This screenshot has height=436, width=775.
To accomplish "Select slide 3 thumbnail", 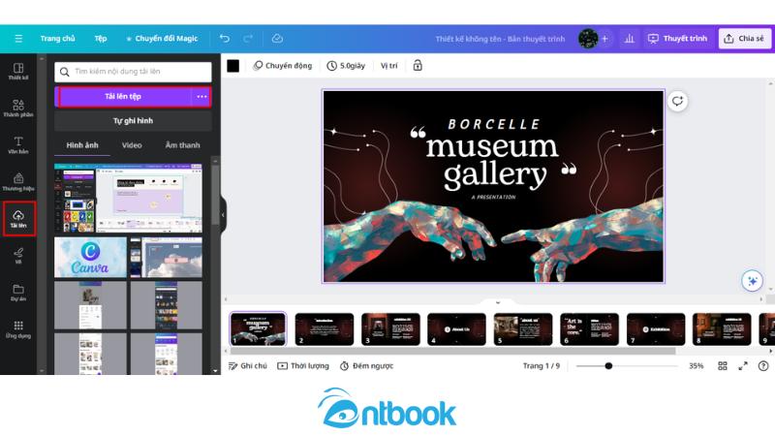I will pos(390,329).
